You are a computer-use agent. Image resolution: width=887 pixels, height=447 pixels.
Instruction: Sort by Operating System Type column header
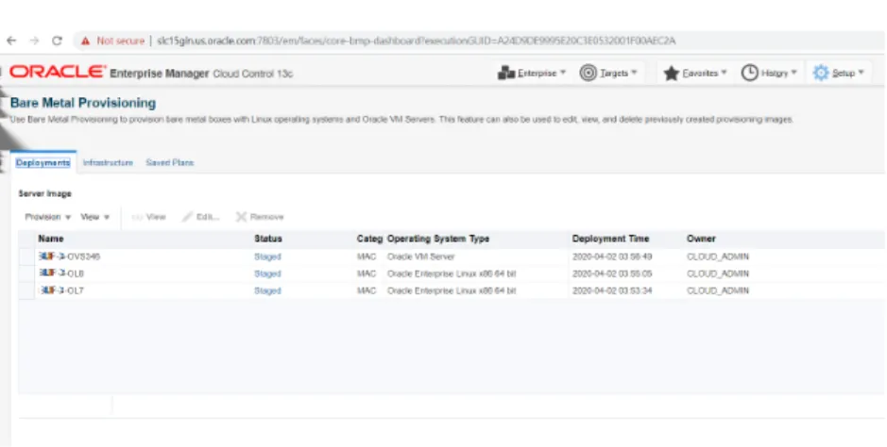438,239
